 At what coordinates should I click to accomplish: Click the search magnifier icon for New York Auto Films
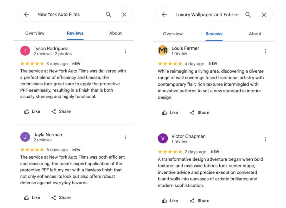(x=109, y=14)
